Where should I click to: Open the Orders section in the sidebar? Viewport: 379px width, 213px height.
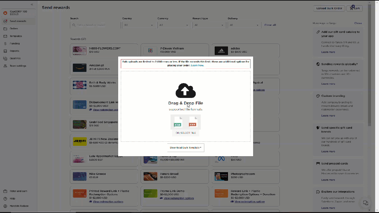coord(14,28)
